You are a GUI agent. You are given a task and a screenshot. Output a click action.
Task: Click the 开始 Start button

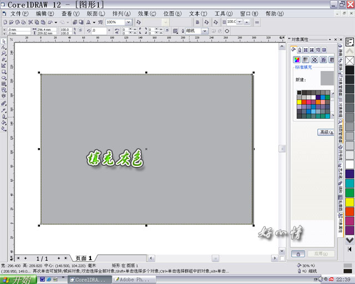point(18,280)
